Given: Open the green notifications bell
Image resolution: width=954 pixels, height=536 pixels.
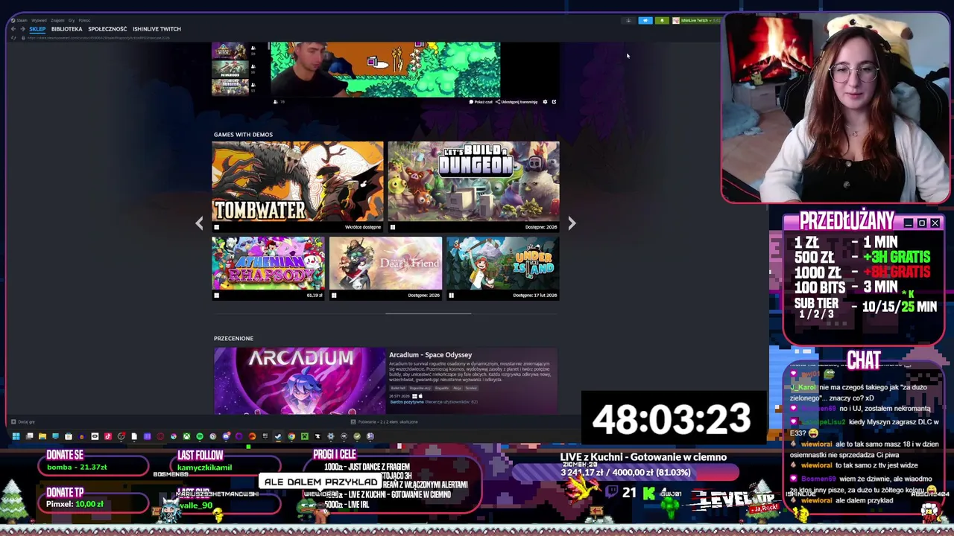Looking at the screenshot, I should point(661,21).
